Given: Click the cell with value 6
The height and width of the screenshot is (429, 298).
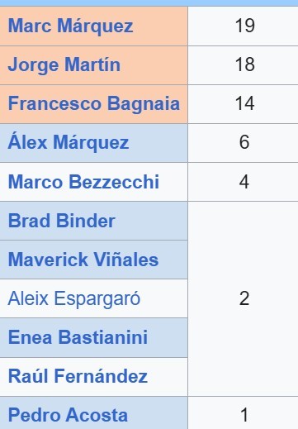Looking at the screenshot, I should [x=243, y=143].
